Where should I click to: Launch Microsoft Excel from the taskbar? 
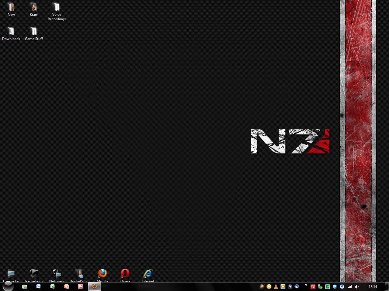[52, 286]
